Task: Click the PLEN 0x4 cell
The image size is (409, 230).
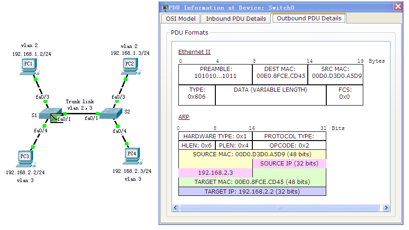Action: (234, 146)
